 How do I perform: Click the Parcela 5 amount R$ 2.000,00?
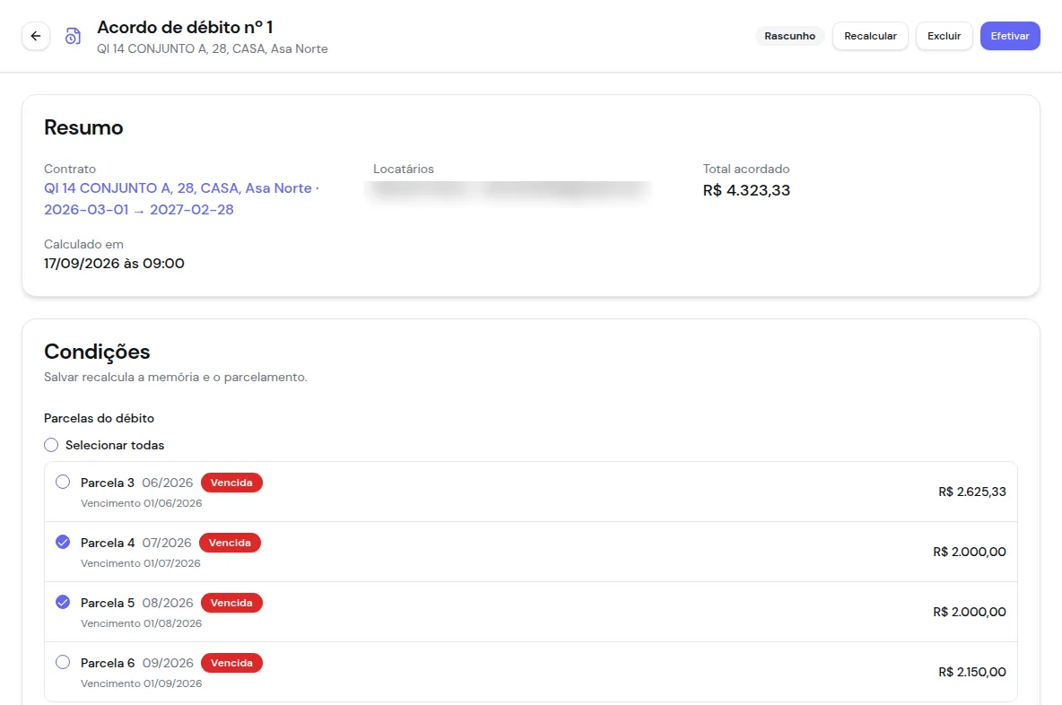(x=970, y=613)
